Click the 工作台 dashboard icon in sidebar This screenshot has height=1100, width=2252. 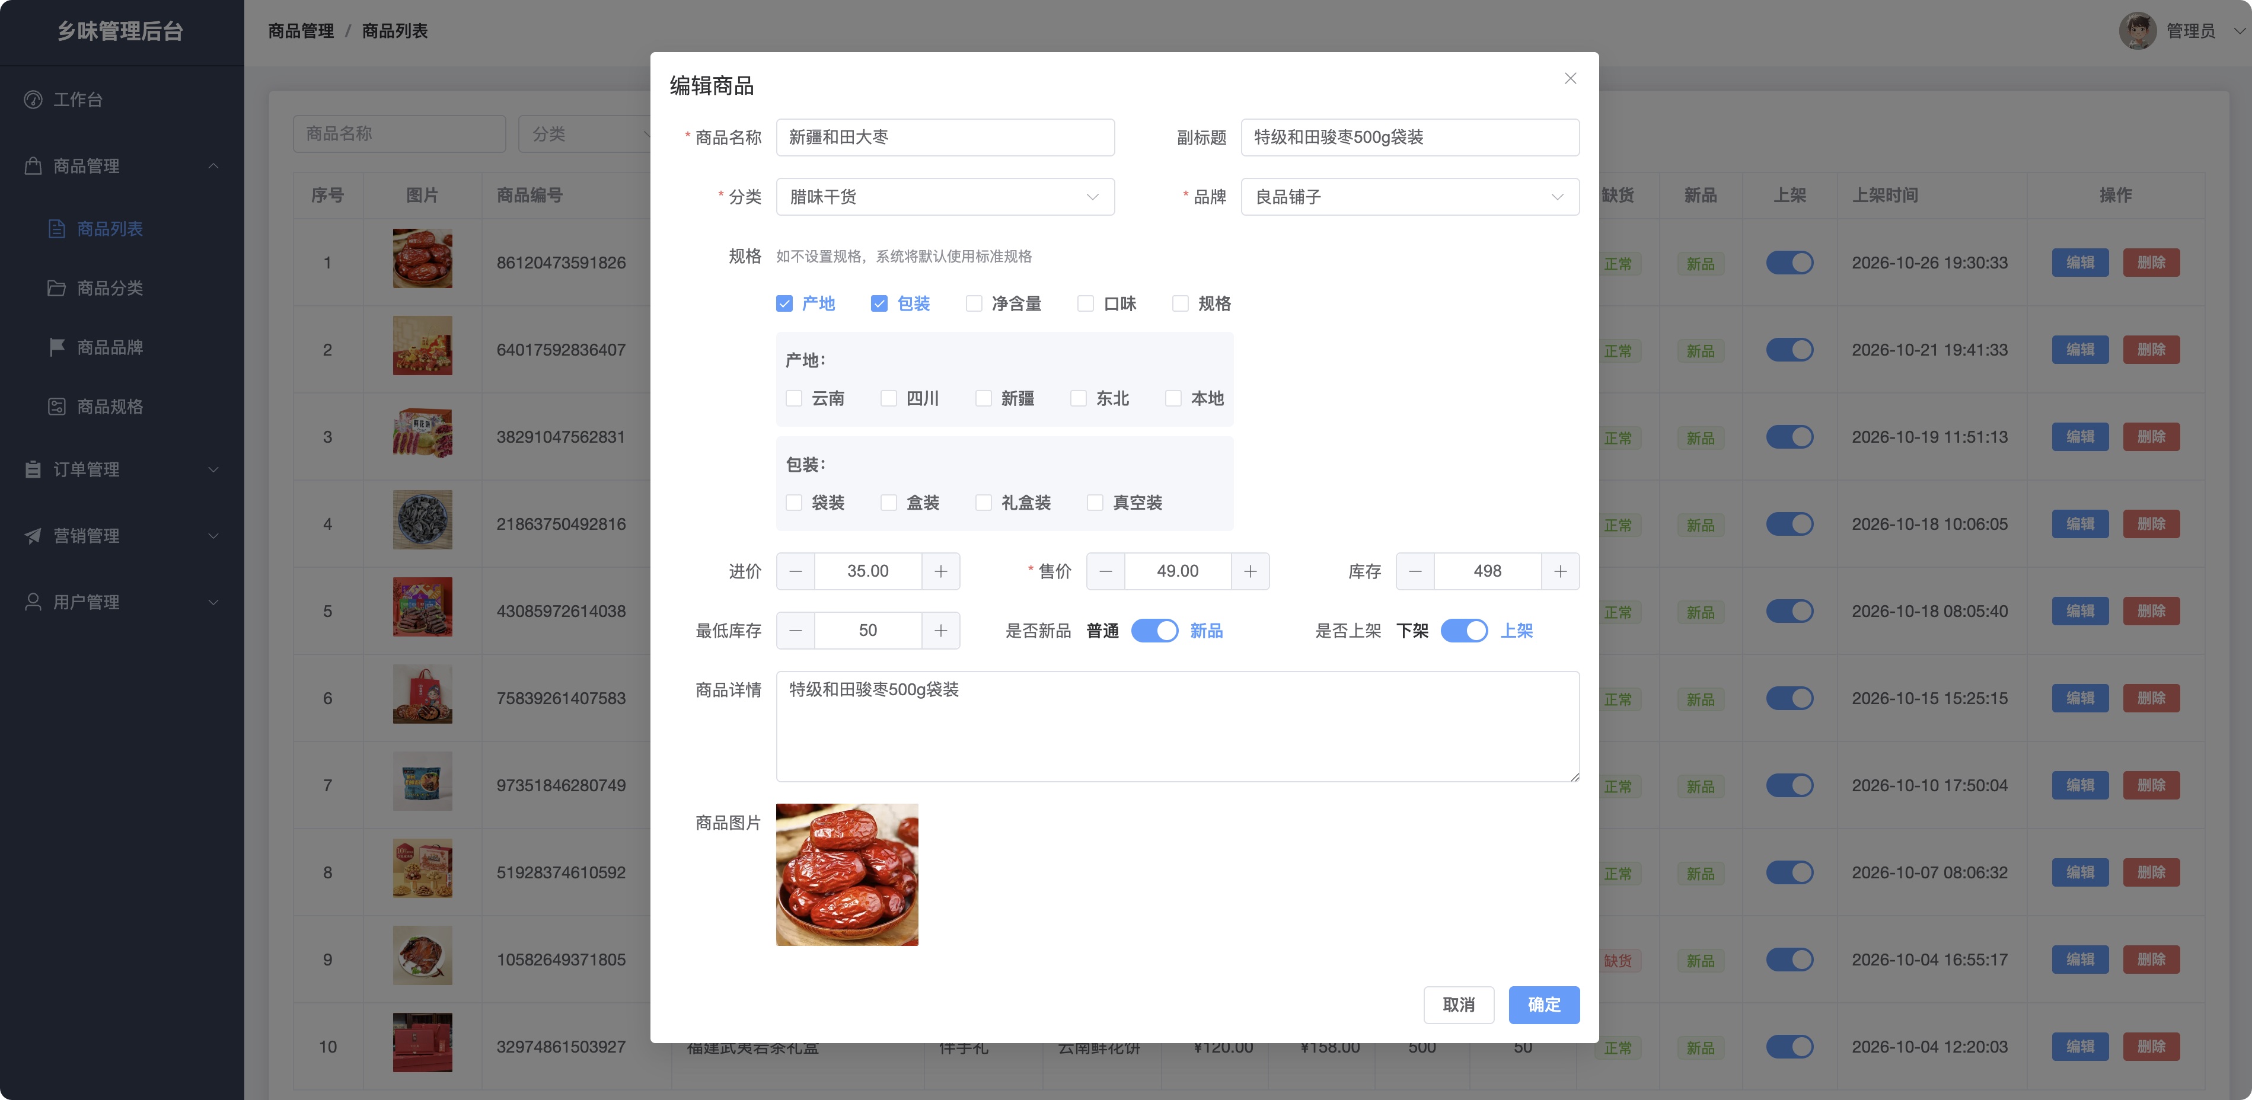pos(33,100)
